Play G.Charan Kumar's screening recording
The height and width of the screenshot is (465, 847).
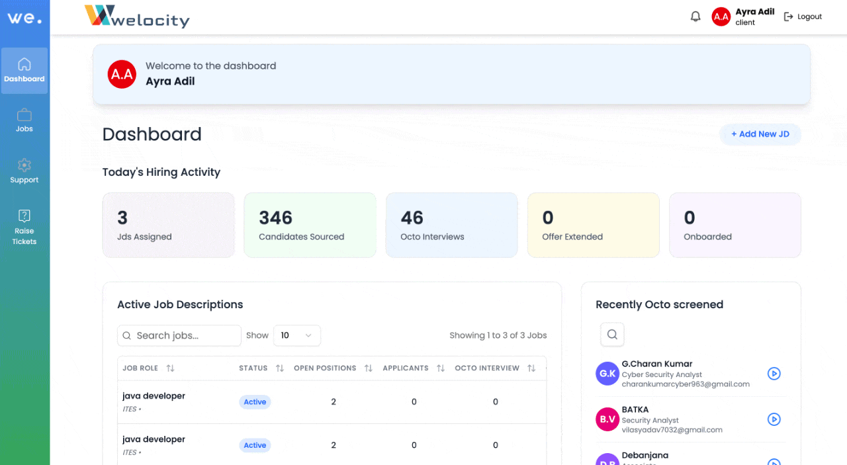tap(774, 374)
